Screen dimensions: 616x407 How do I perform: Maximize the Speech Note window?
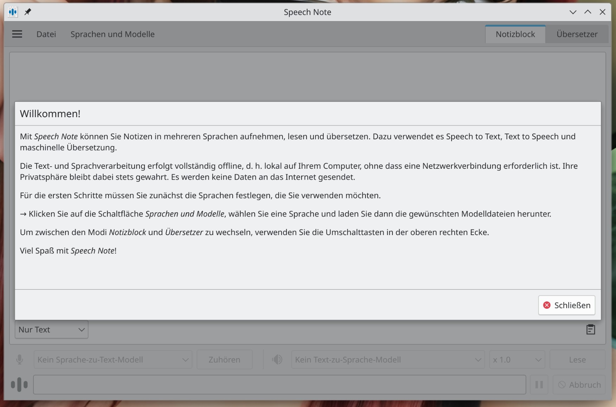tap(588, 12)
